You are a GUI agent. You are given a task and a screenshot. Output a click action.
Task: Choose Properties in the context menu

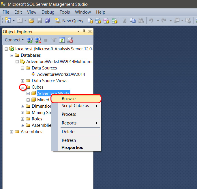click(76, 147)
